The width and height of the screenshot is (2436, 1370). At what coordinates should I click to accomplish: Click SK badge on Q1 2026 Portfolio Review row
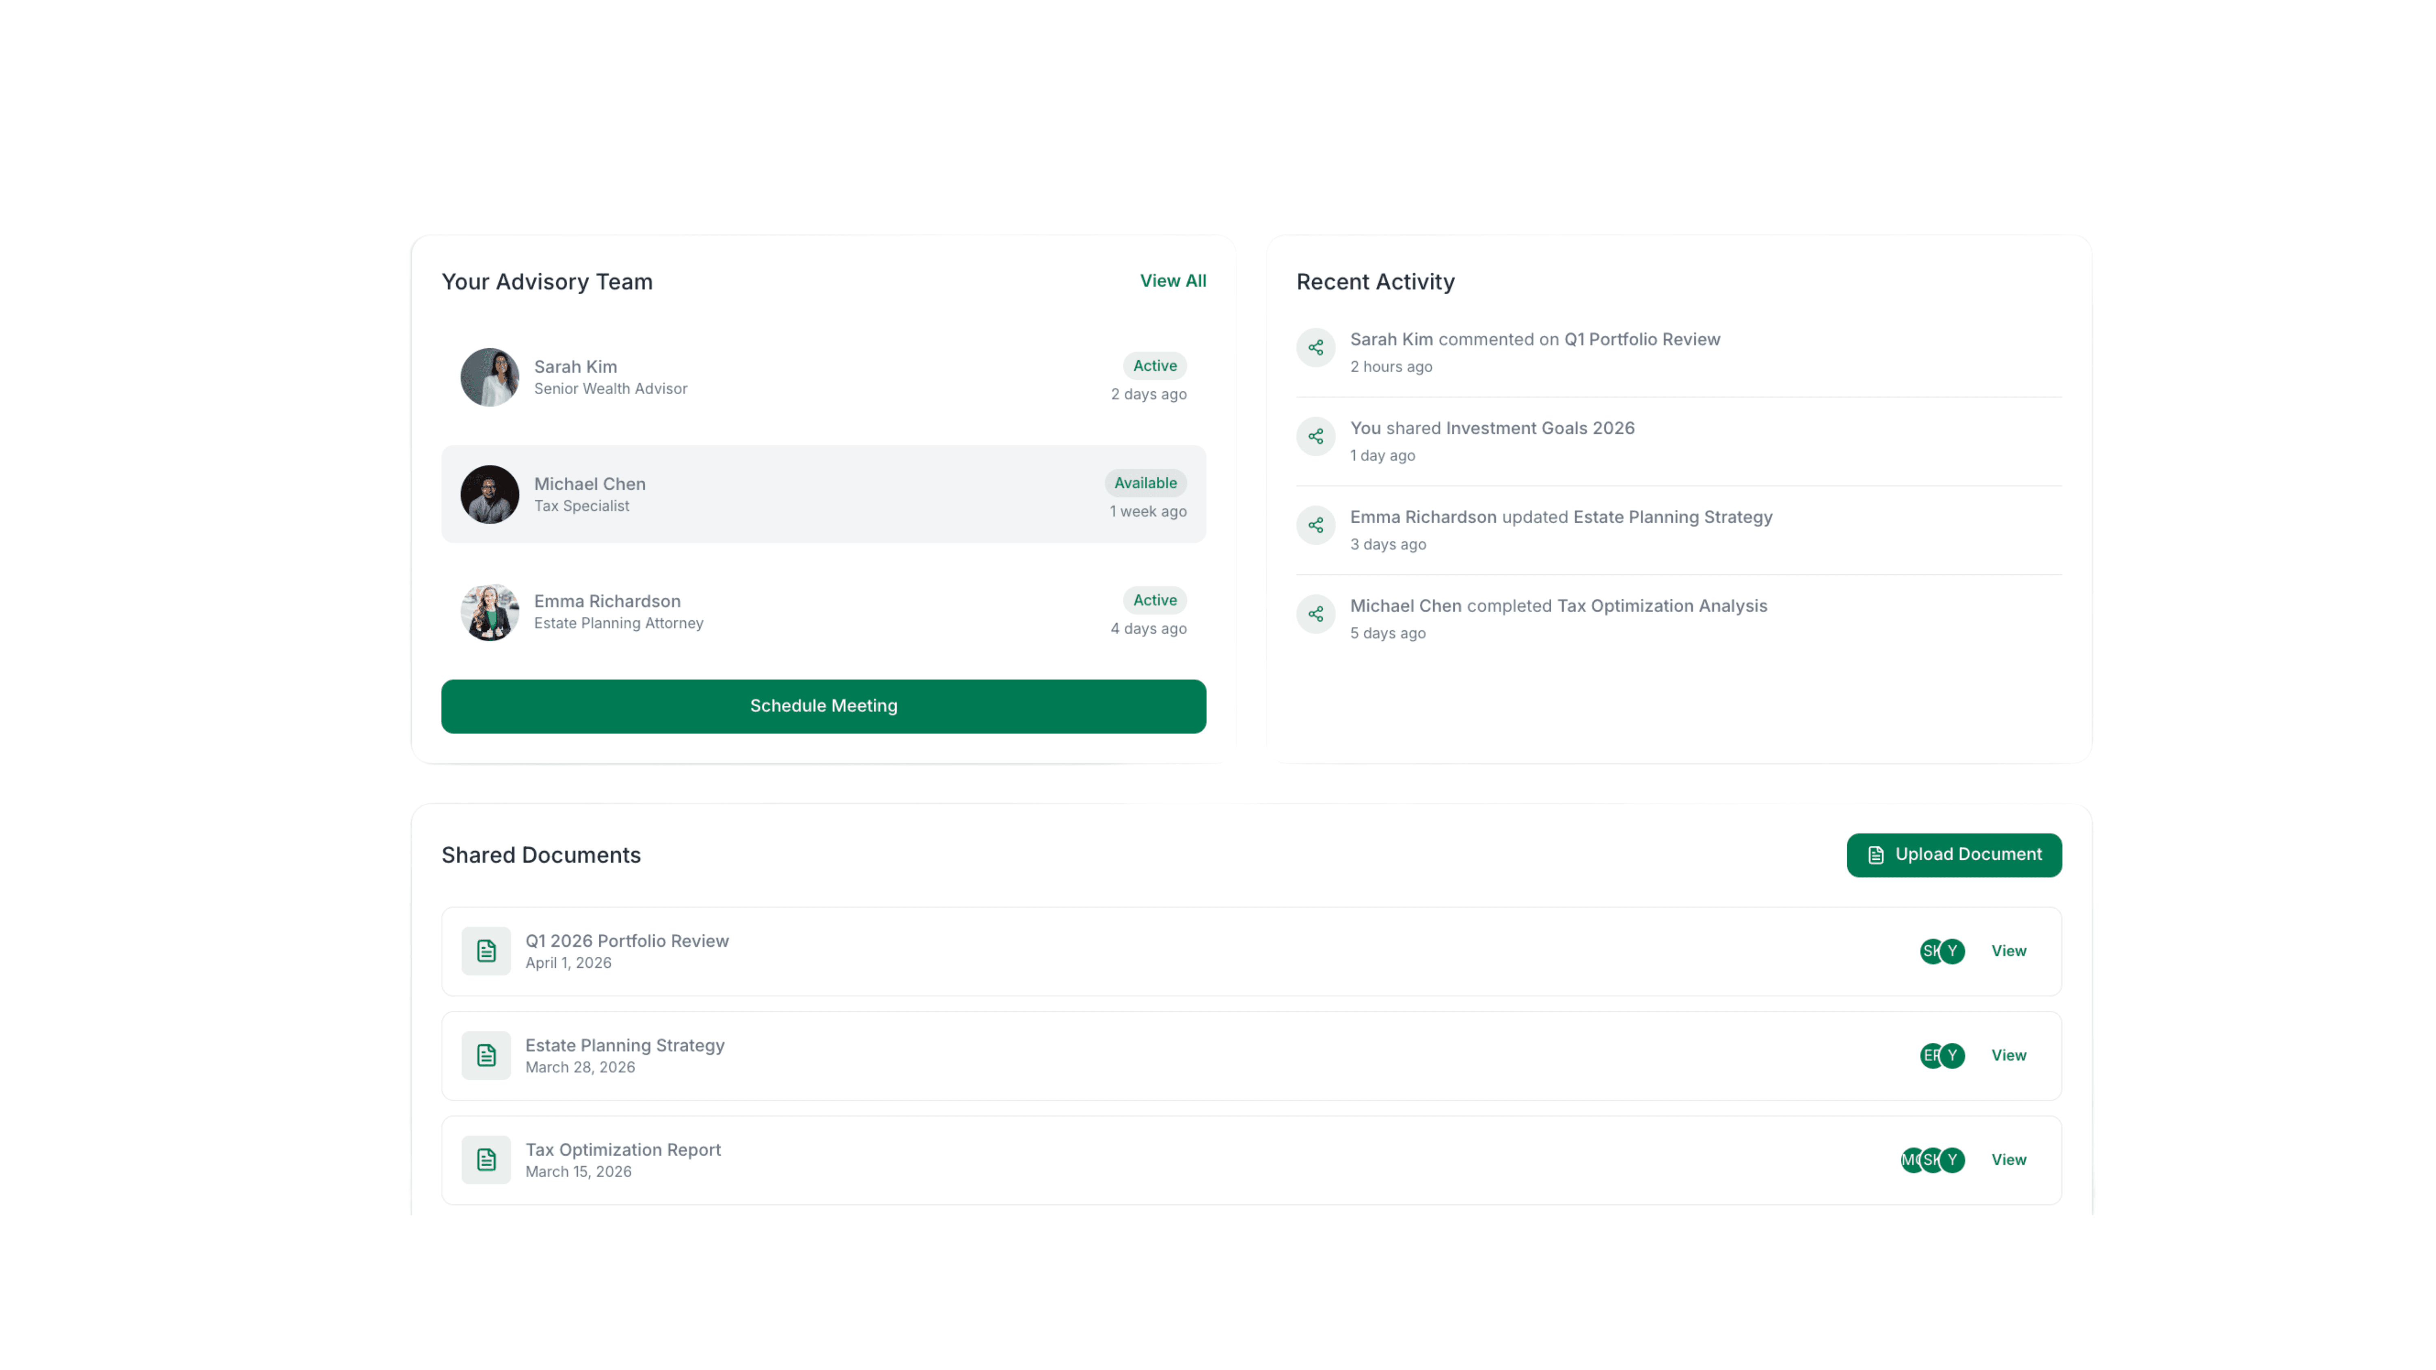click(1929, 951)
